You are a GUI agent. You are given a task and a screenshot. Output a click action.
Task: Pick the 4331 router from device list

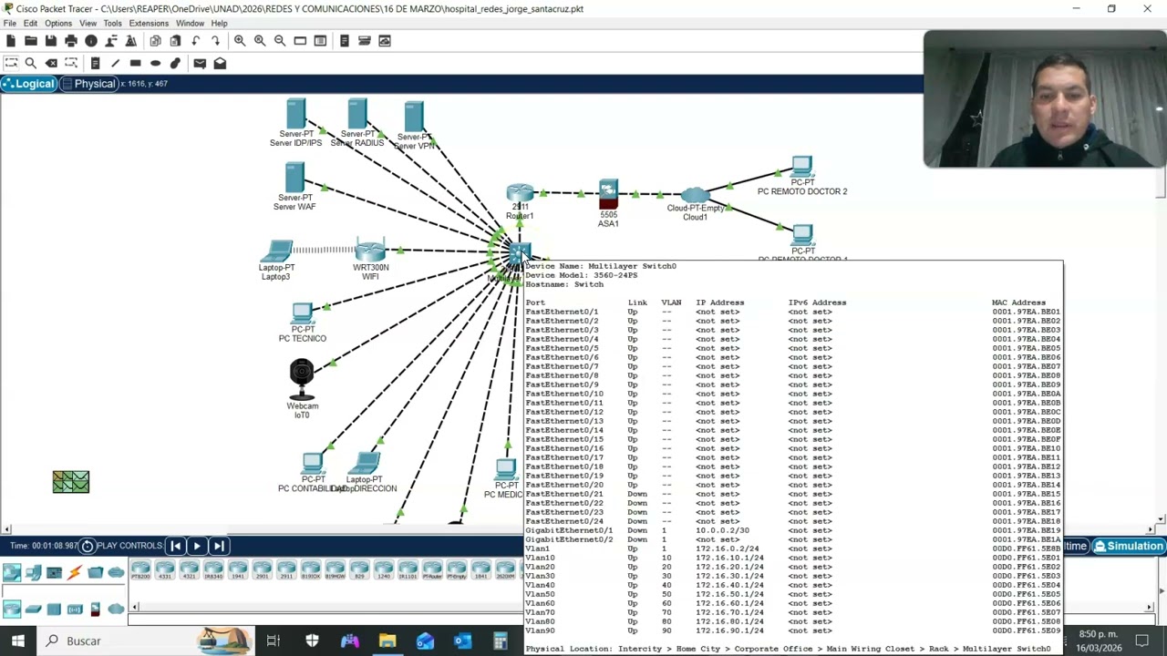(x=164, y=571)
